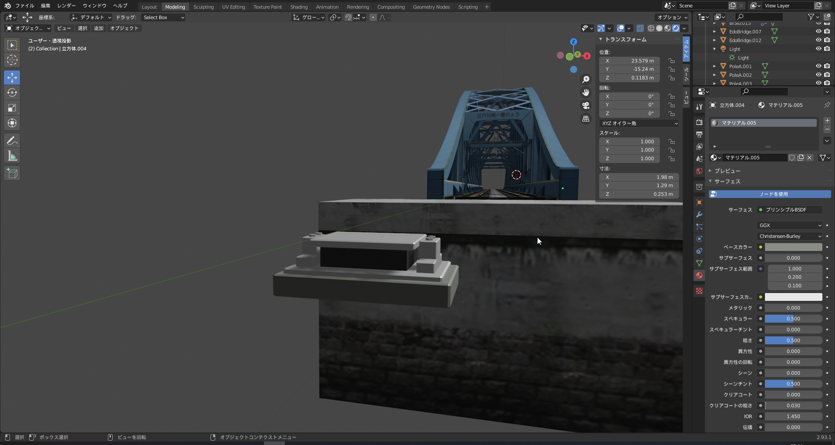The width and height of the screenshot is (835, 445).
Task: Open the ベースカラー color swatch
Action: [x=793, y=247]
